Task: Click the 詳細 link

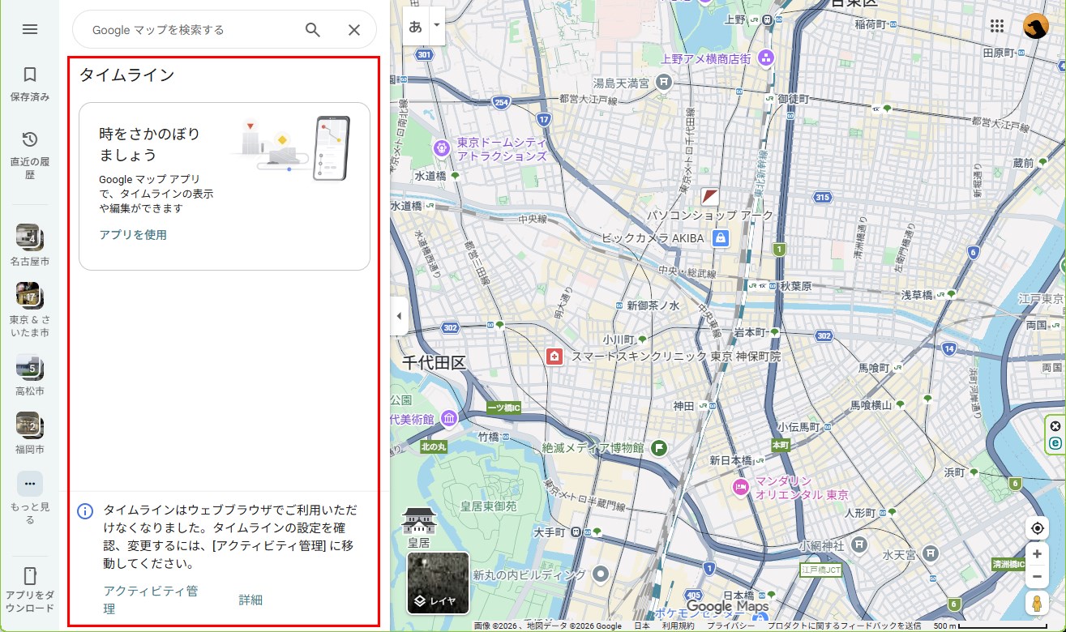Action: click(250, 600)
